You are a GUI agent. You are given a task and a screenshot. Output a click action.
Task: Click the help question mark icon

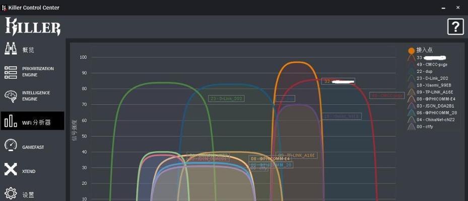click(455, 27)
